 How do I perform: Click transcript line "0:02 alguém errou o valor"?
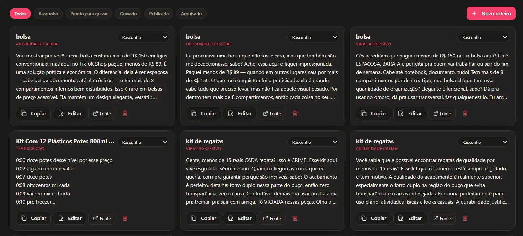point(45,168)
